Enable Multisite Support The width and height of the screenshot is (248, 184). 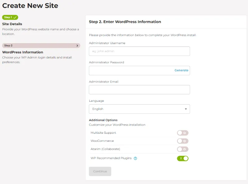(x=183, y=132)
